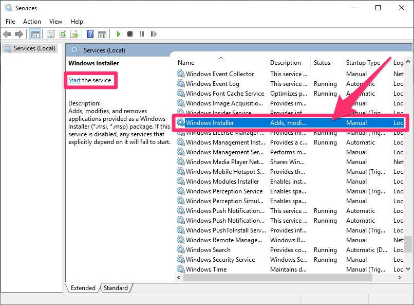Pause the service with the pause icon
414x305 pixels.
tap(142, 34)
